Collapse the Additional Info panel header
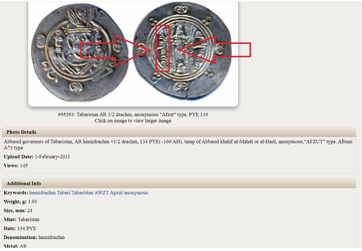Screen dimensions: 362x251 tap(179, 183)
